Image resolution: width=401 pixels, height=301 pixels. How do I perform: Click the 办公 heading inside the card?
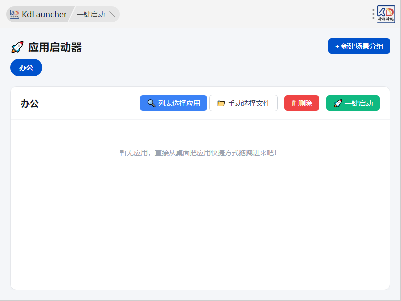point(30,104)
